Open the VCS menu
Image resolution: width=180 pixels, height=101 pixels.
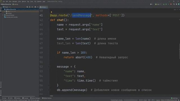point(35,1)
